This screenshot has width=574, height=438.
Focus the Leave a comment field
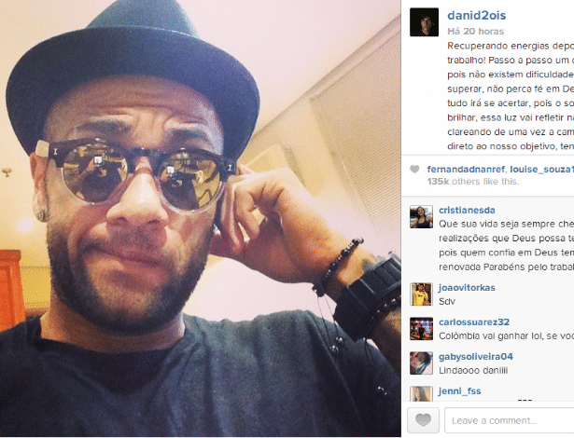510,420
